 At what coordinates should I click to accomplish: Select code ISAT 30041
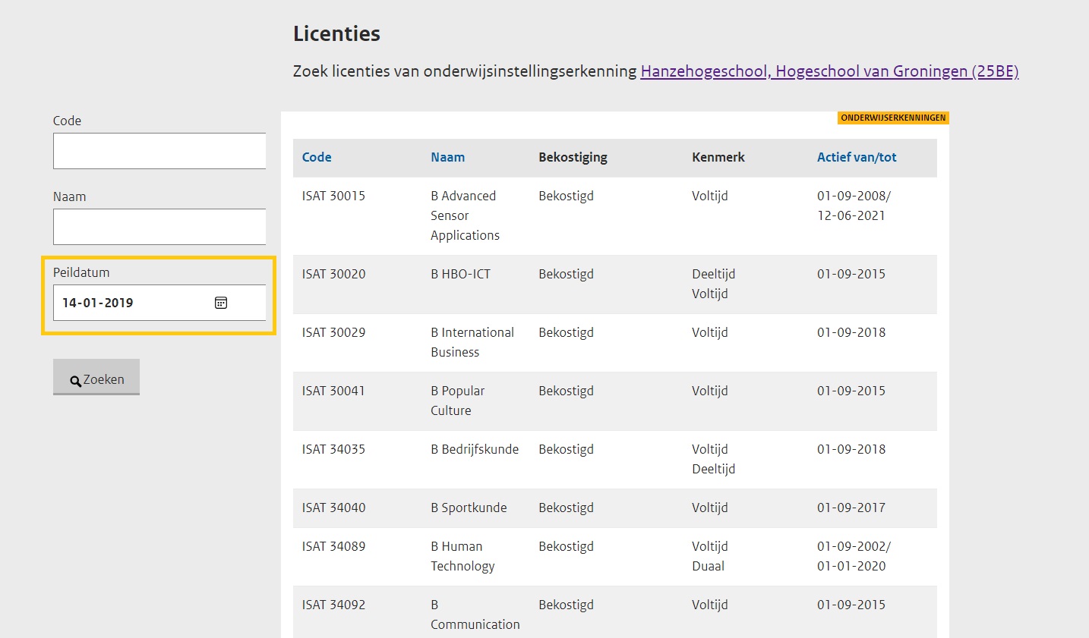pos(333,391)
